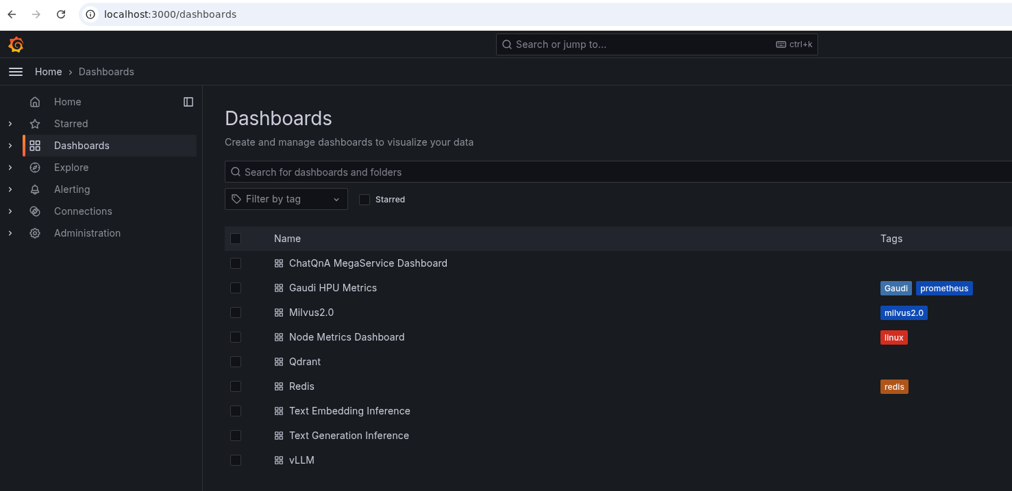Sort by the Name column header

click(287, 239)
